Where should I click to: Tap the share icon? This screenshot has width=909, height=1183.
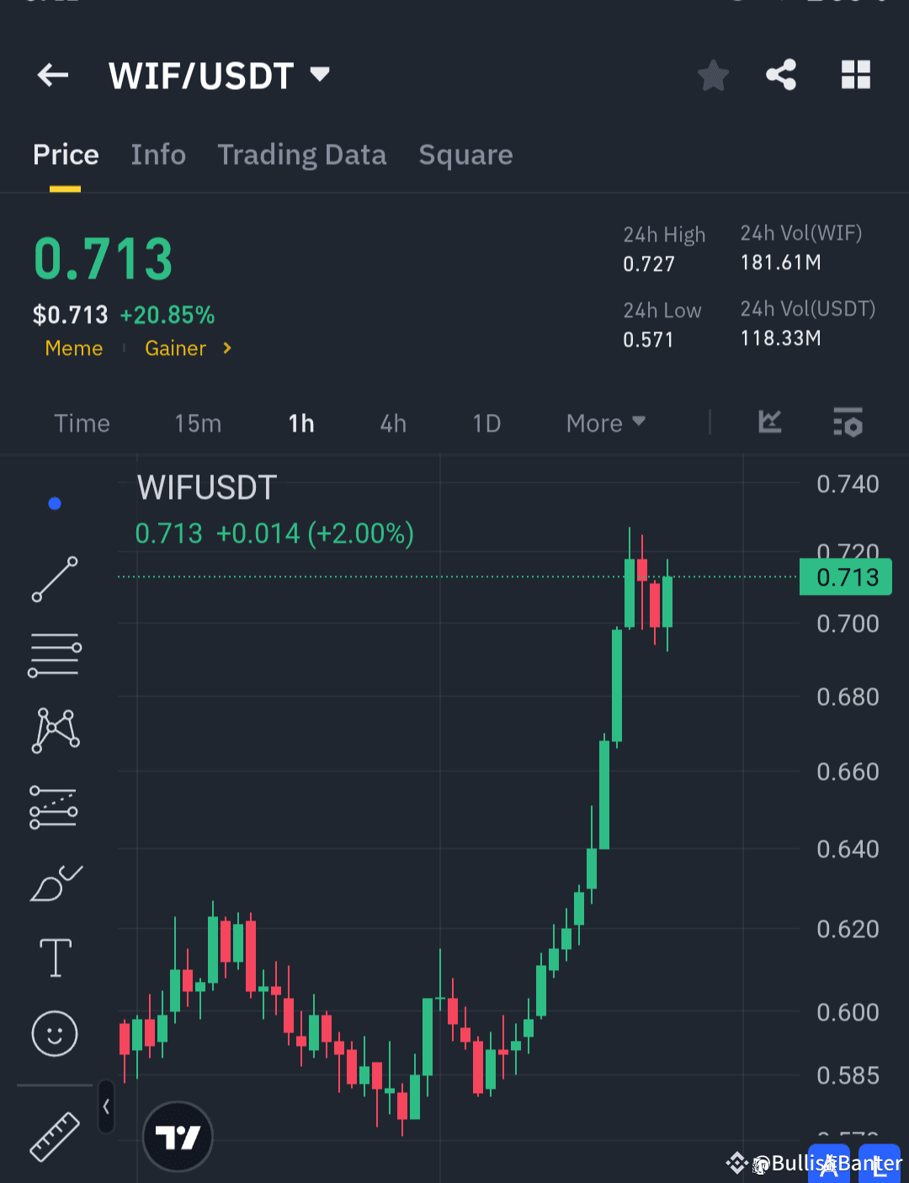point(780,75)
